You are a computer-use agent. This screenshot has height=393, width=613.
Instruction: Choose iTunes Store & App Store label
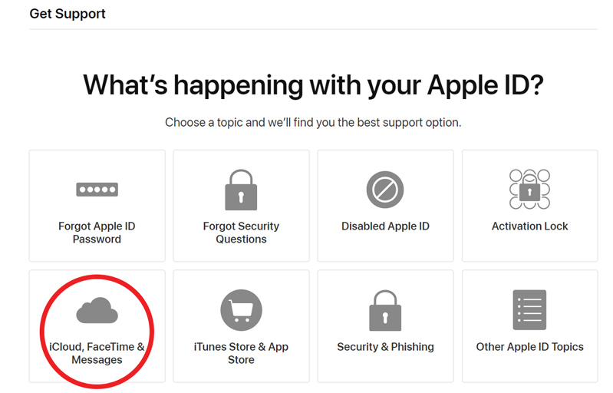coord(241,353)
